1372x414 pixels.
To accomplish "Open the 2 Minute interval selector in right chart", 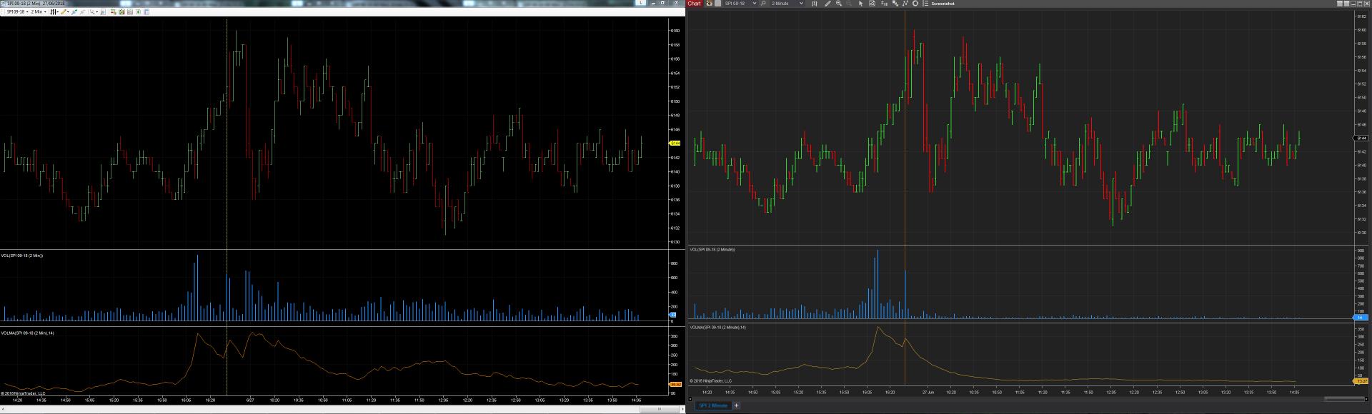I will point(787,4).
